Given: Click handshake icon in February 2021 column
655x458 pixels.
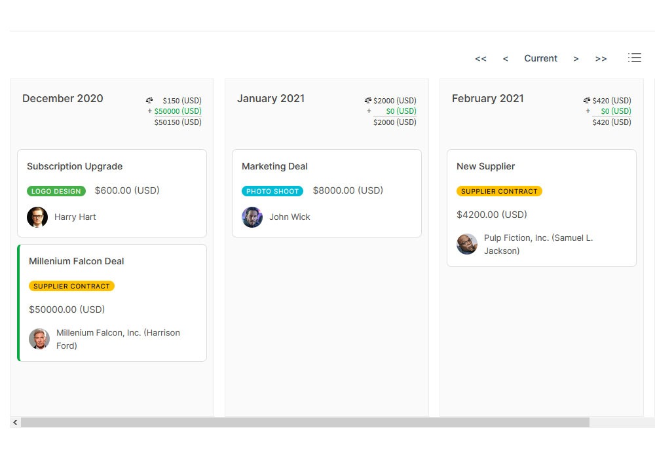Looking at the screenshot, I should 587,100.
